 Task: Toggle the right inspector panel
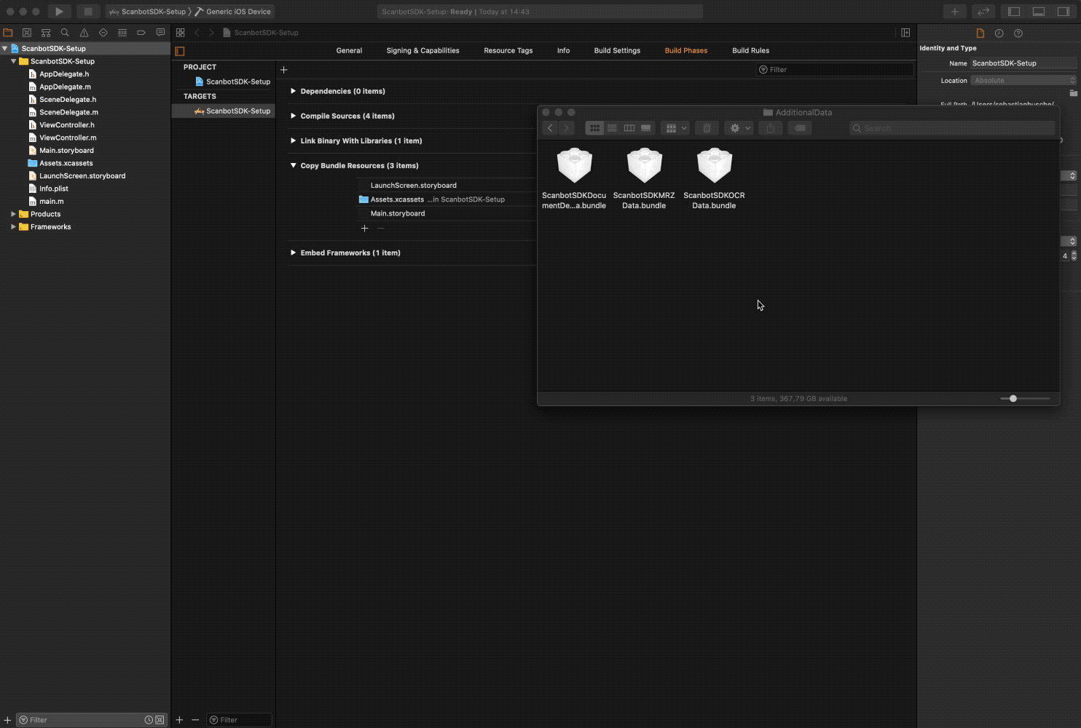coord(1064,12)
